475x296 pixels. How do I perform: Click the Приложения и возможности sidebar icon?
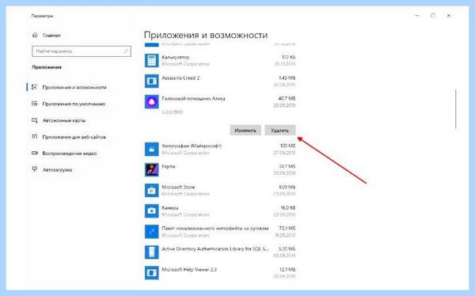[35, 87]
